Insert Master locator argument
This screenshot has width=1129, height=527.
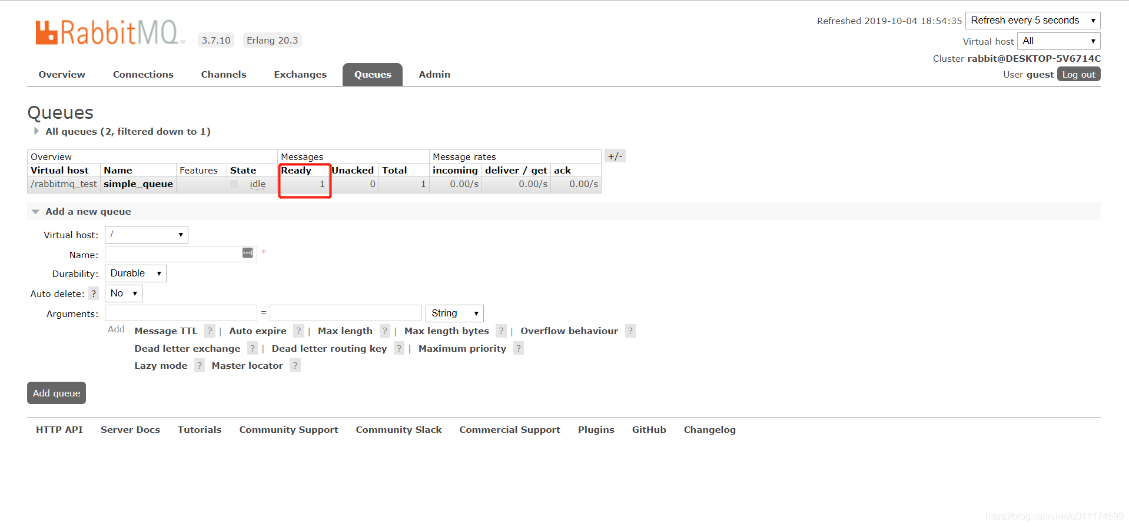click(247, 365)
